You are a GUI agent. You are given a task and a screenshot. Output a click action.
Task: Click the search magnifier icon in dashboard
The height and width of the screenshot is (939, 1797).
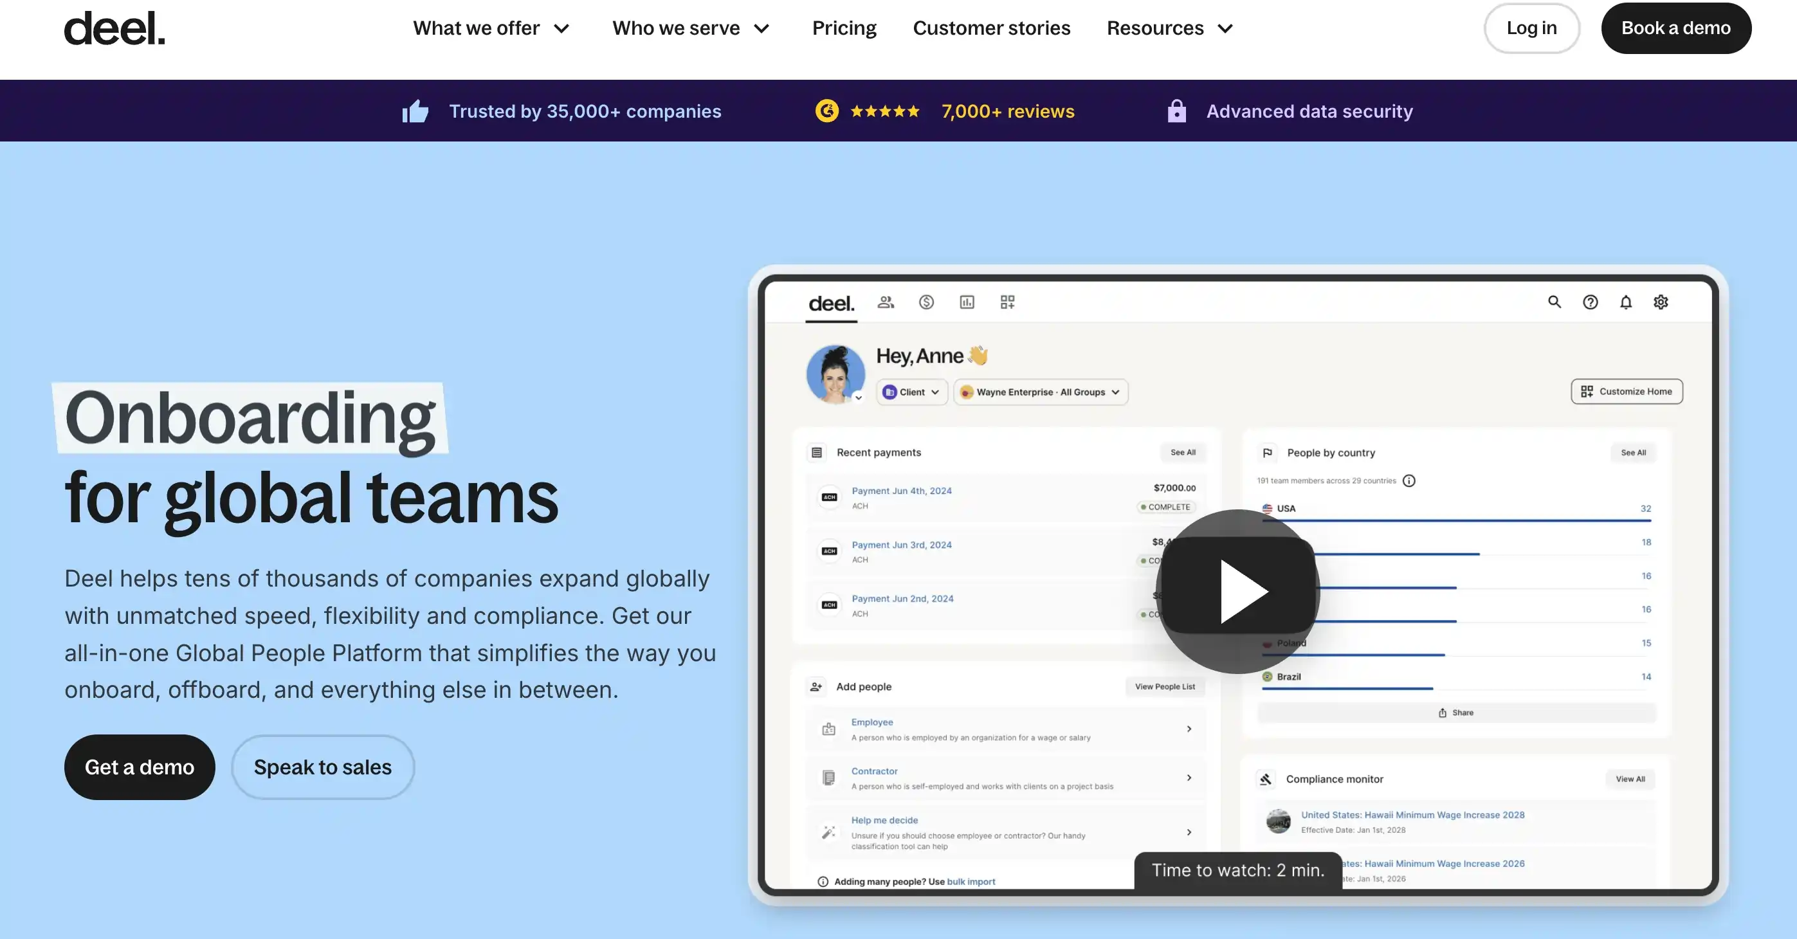(1555, 302)
